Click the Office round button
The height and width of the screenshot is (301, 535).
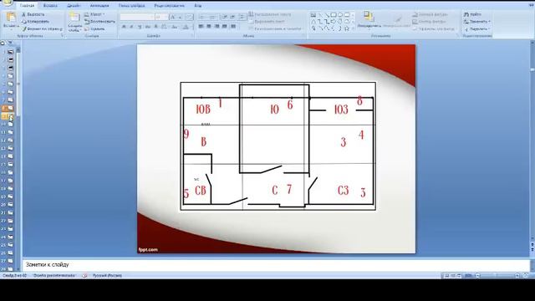tap(7, 3)
